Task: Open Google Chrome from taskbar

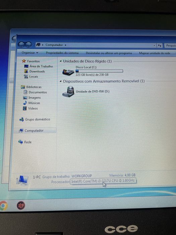Action: (x=4, y=205)
